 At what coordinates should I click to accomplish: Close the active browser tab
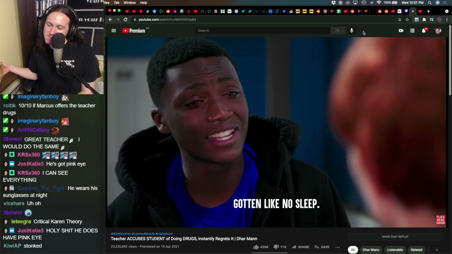413,11
